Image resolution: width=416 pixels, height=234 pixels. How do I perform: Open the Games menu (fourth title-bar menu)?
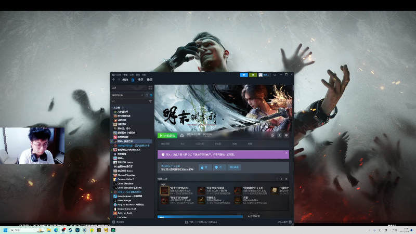pyautogui.click(x=138, y=75)
